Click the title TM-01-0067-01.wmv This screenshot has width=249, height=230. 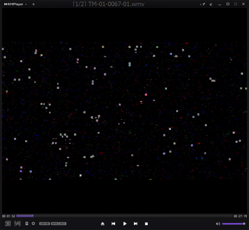tap(116, 4)
